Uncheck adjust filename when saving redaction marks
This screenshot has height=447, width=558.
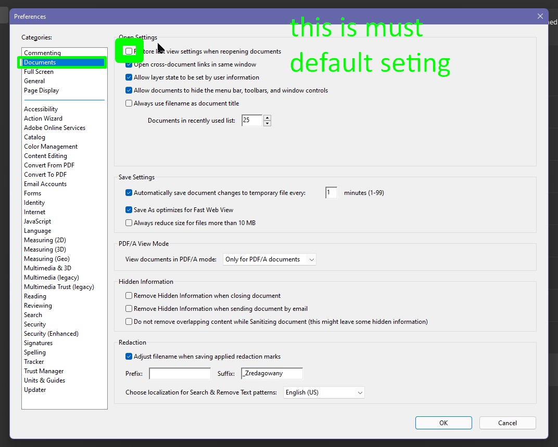(129, 357)
